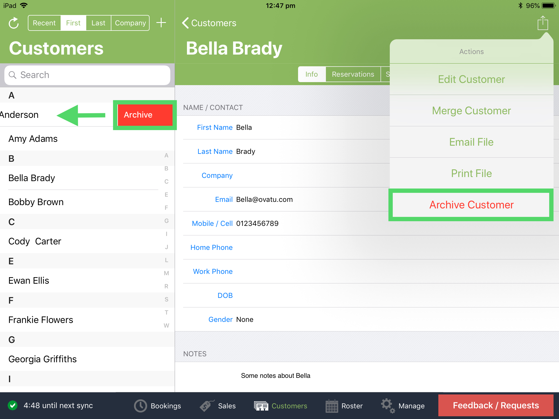This screenshot has width=559, height=419.
Task: Sort customers by Last name
Action: [98, 23]
